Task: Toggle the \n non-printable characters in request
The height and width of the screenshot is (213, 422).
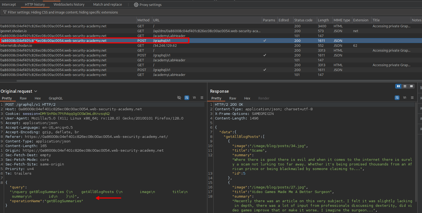Action: 194,98
